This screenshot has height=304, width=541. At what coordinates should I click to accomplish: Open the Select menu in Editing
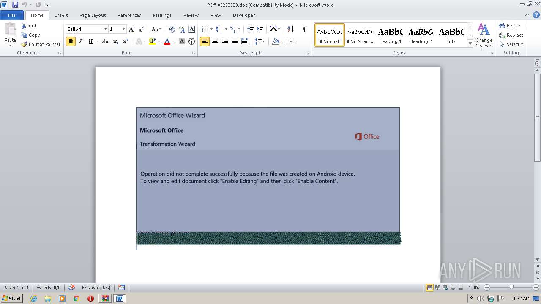pos(511,44)
